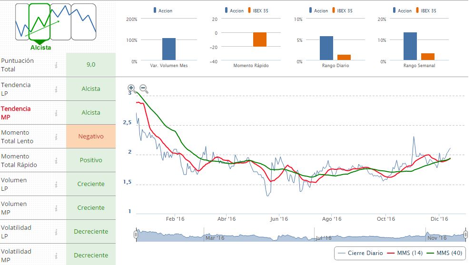Open info icon for Puntuación Total
Image resolution: width=474 pixels, height=265 pixels.
coord(56,65)
